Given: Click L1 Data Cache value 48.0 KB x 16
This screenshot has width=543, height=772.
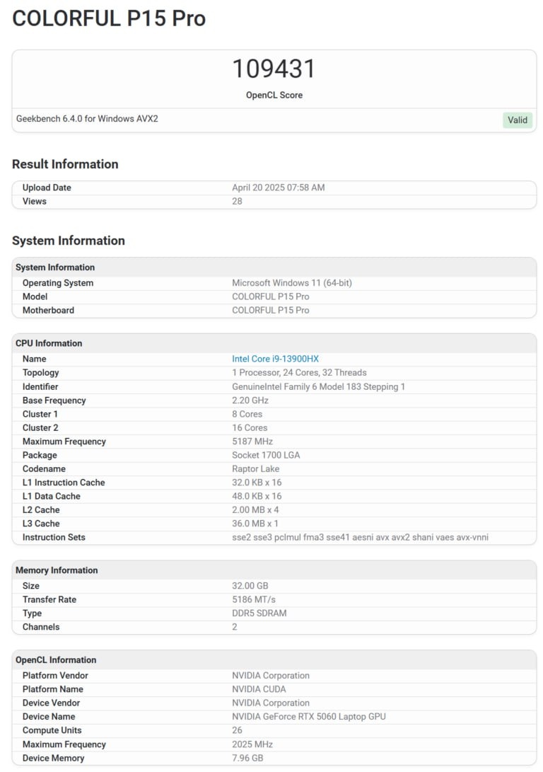Looking at the screenshot, I should [x=257, y=497].
